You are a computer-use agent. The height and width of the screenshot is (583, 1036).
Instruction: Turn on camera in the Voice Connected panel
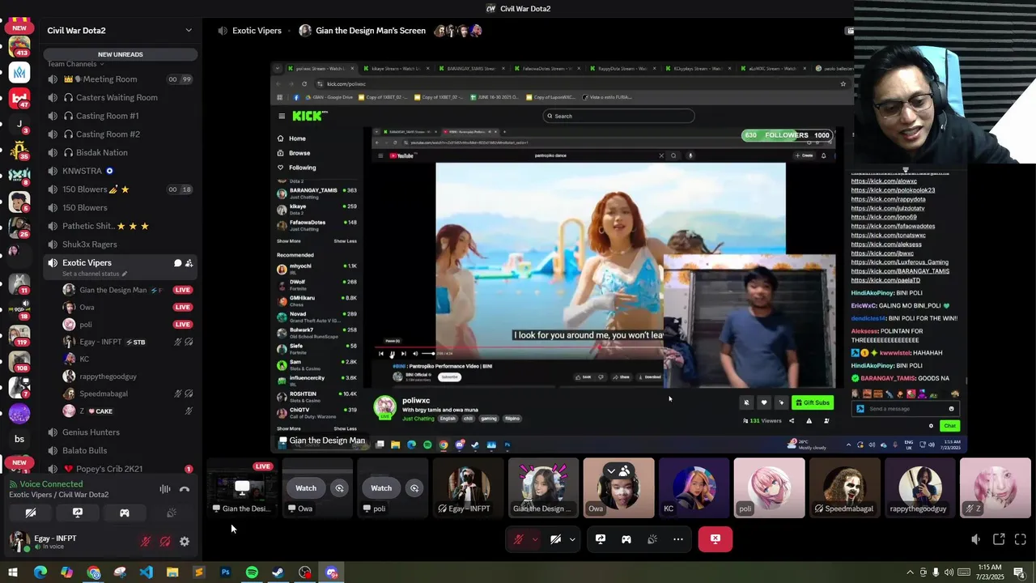(31, 513)
